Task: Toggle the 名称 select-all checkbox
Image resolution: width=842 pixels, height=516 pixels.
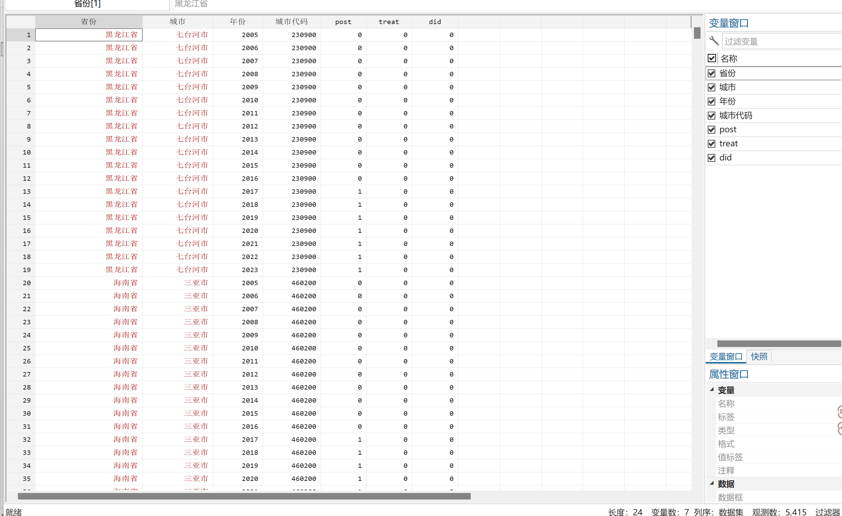Action: 712,58
